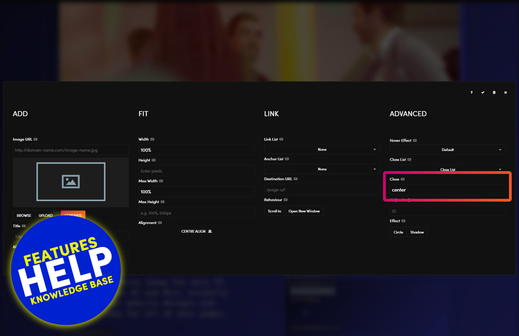Toggle the Shadow effect option
This screenshot has height=336, width=519.
[x=417, y=232]
